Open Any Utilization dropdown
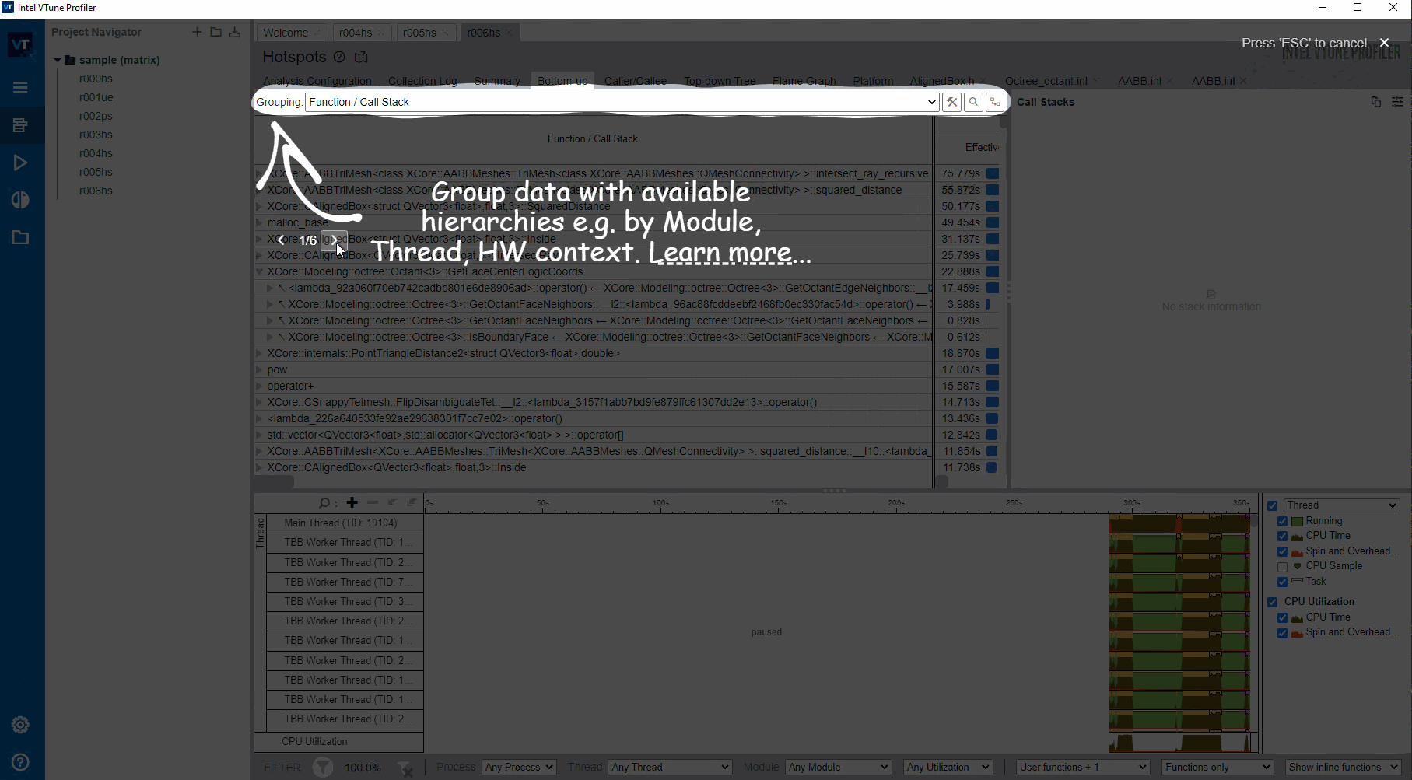The height and width of the screenshot is (780, 1412). [948, 767]
